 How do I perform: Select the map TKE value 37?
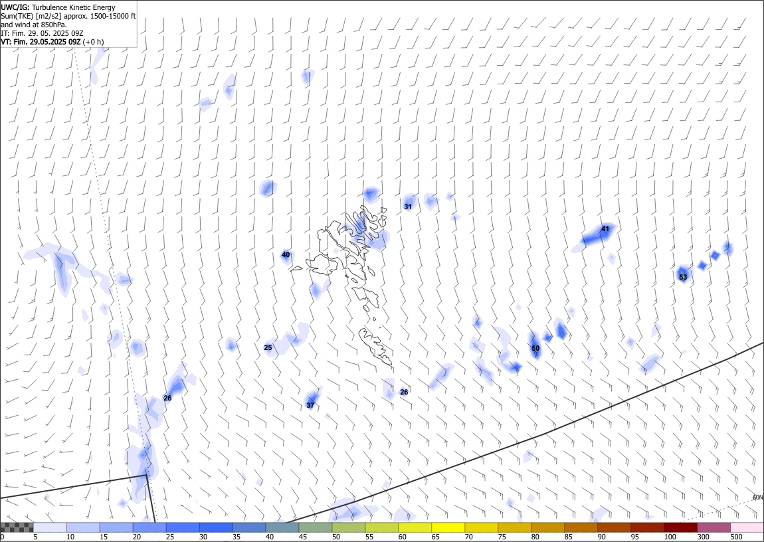point(310,406)
